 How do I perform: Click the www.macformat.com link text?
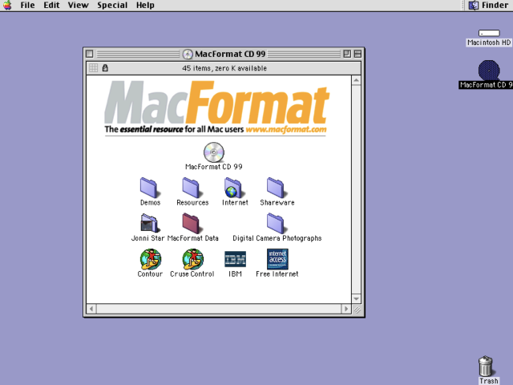tap(286, 129)
